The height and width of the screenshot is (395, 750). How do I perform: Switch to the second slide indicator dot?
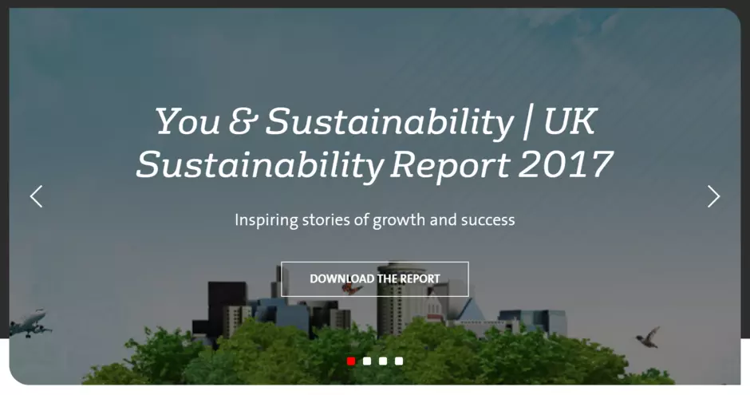367,361
